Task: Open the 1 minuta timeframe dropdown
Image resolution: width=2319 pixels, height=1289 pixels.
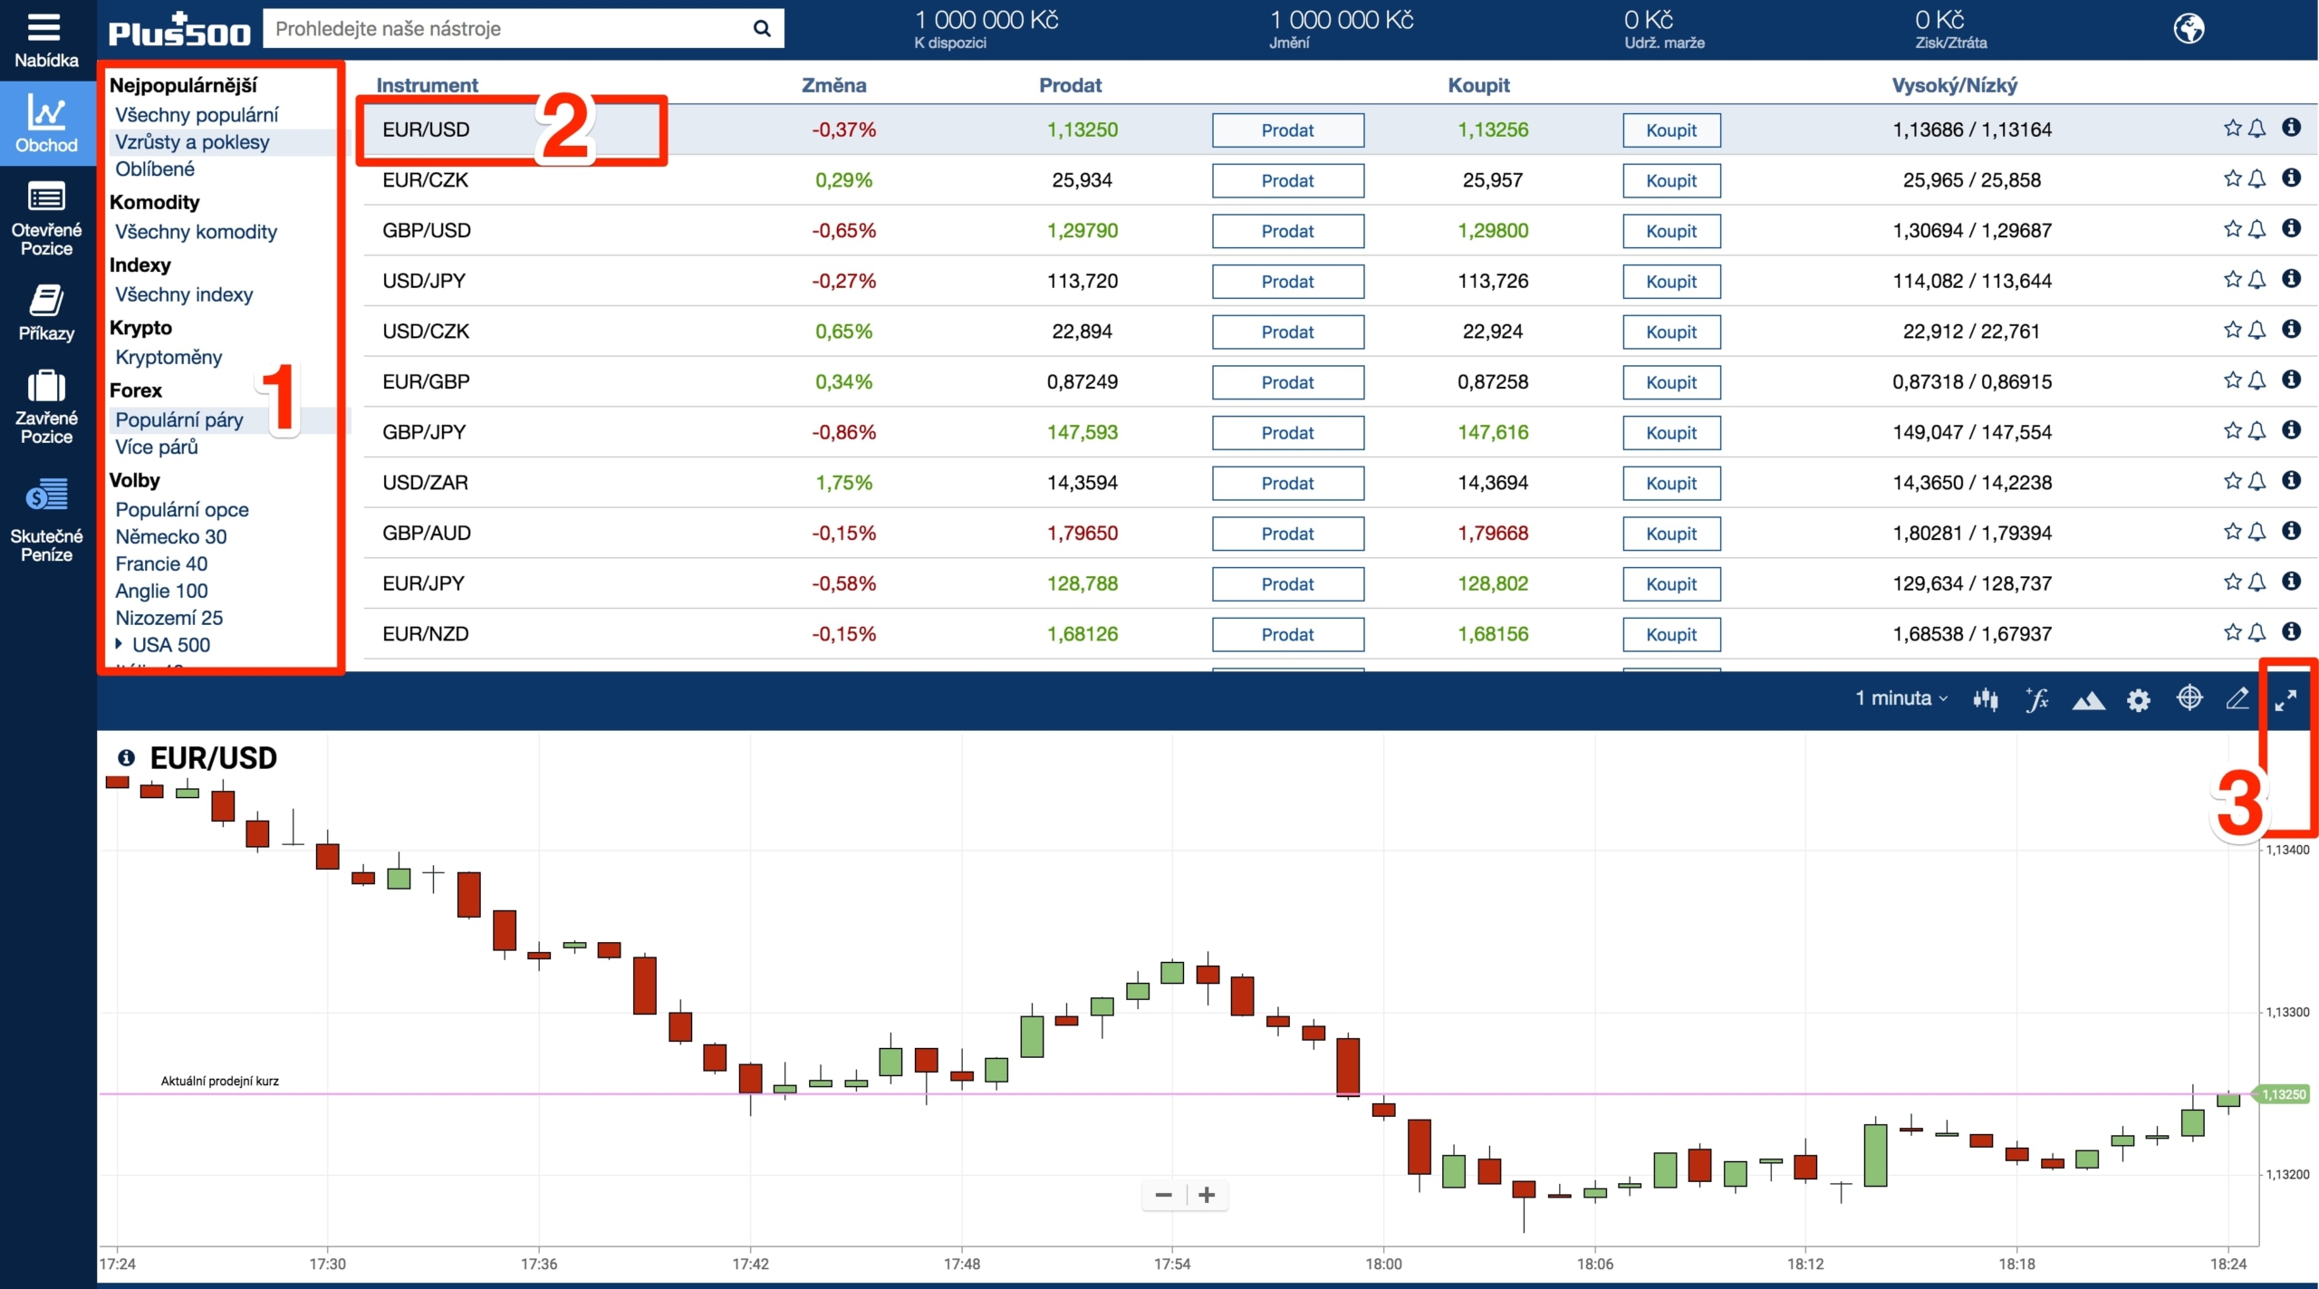Action: point(1900,698)
